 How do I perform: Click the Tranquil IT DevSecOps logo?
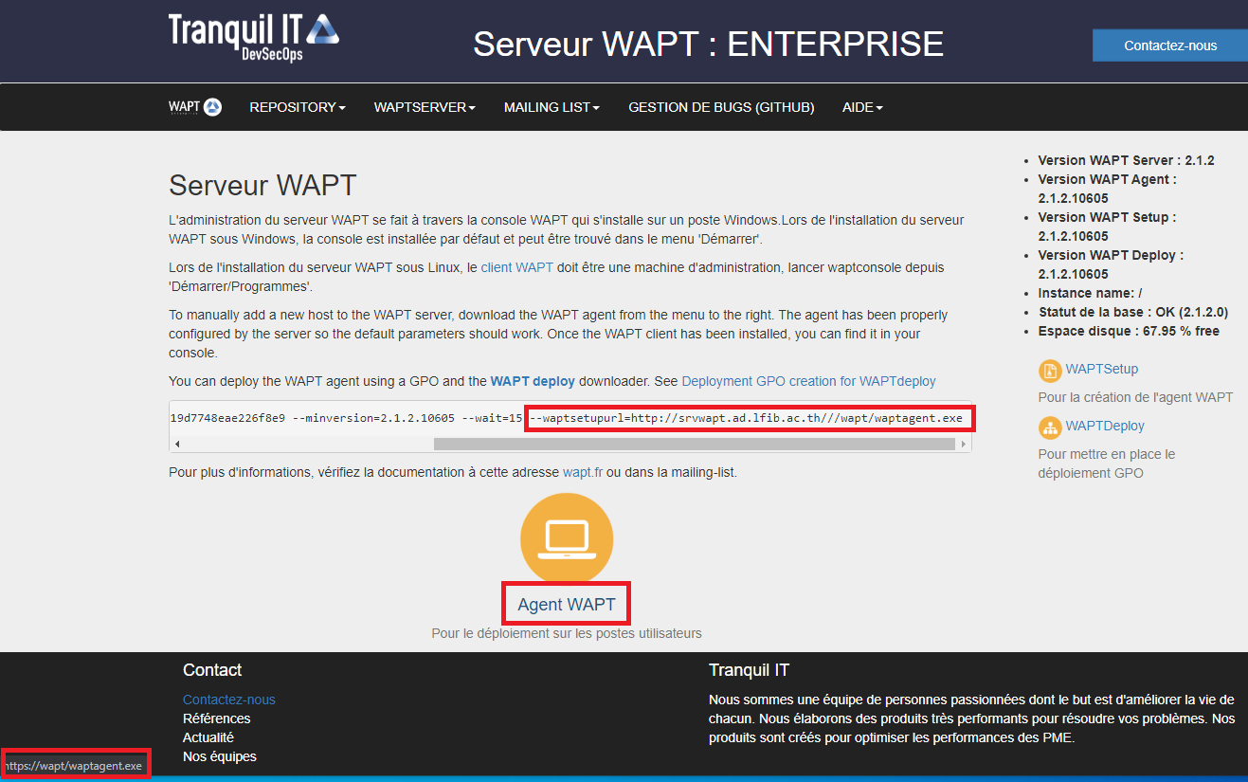pos(253,39)
